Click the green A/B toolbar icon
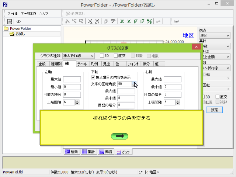This screenshot has width=236, height=177. coord(149,21)
